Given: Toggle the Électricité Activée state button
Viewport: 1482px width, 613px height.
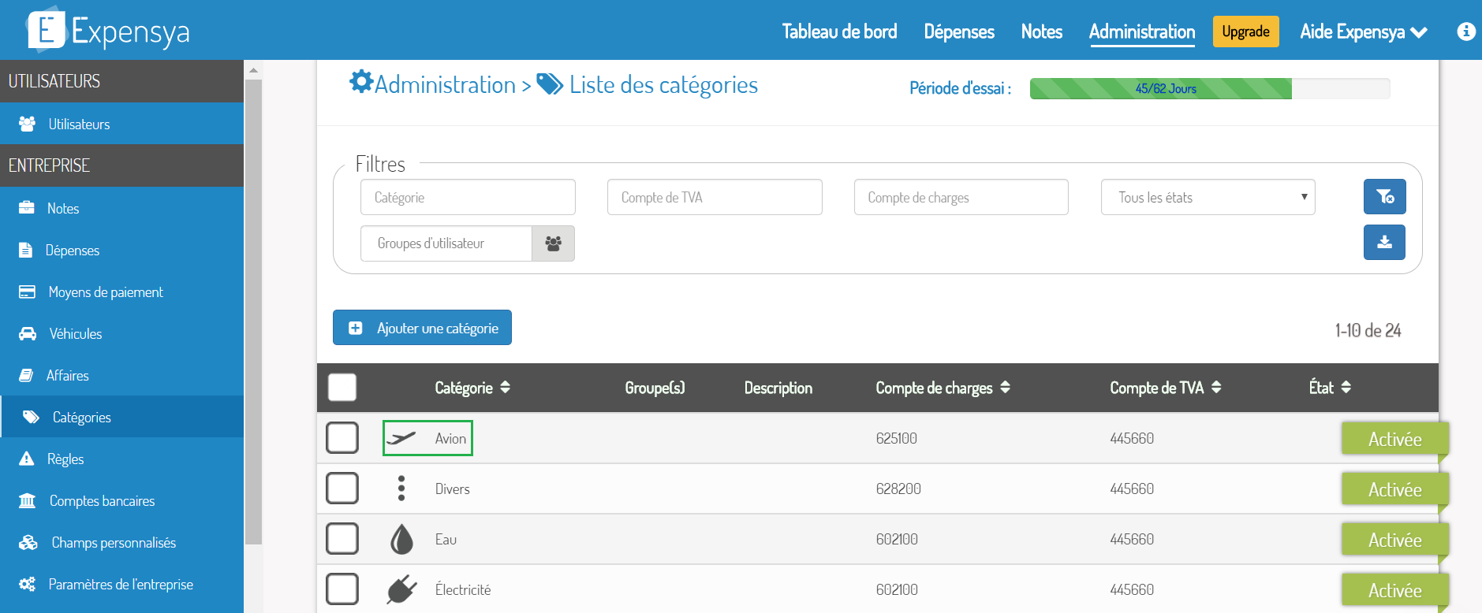Looking at the screenshot, I should pos(1394,590).
